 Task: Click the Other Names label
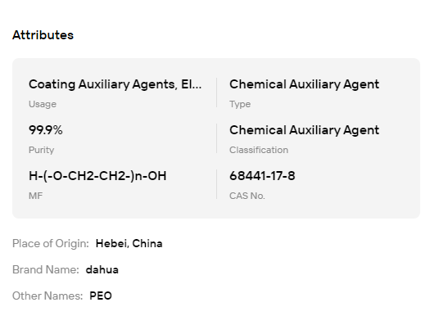tap(48, 296)
